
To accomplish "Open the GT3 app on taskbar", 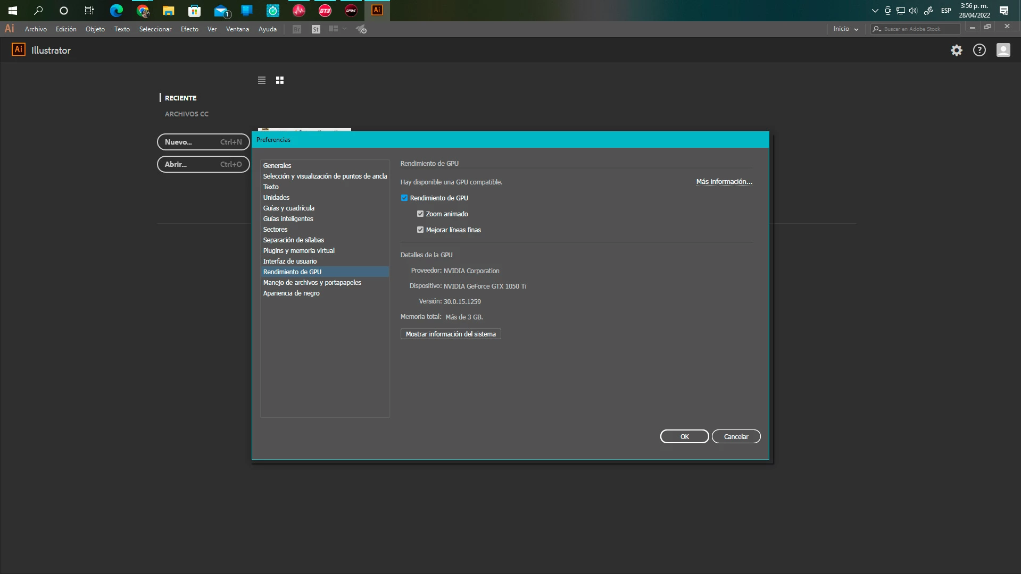I will click(325, 10).
